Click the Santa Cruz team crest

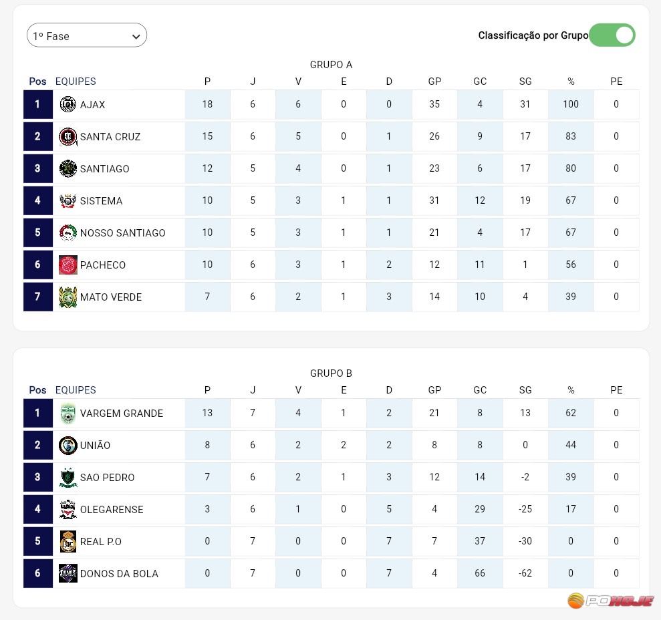pos(68,136)
